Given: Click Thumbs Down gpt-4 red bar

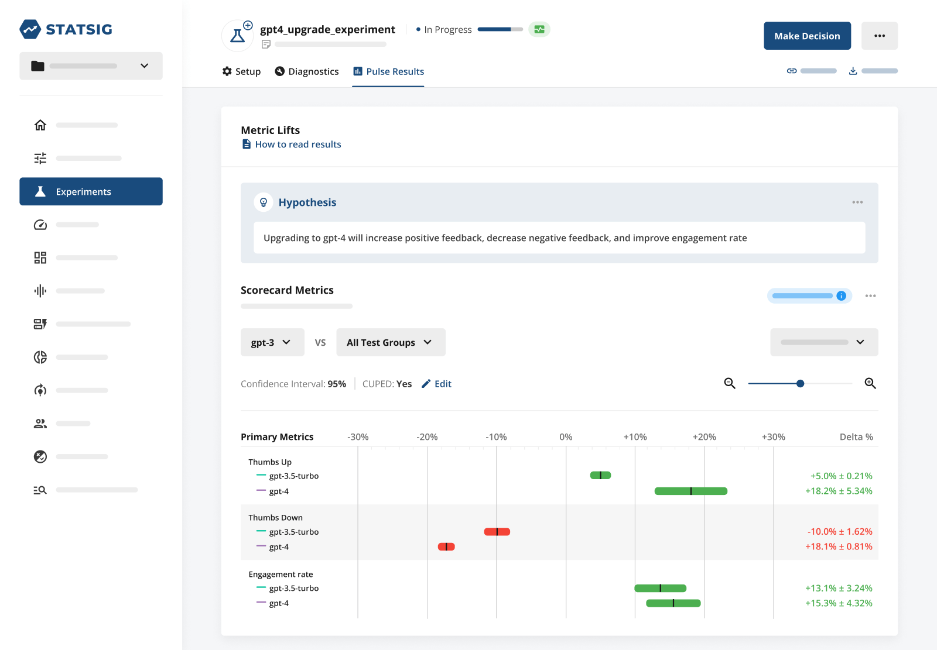Looking at the screenshot, I should pyautogui.click(x=446, y=547).
